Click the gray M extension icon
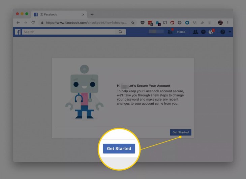 [194, 23]
